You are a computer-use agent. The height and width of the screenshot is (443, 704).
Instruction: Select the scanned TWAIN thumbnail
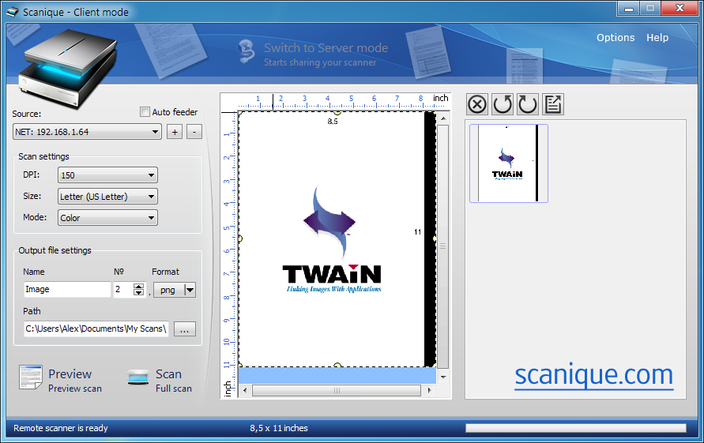pyautogui.click(x=508, y=163)
